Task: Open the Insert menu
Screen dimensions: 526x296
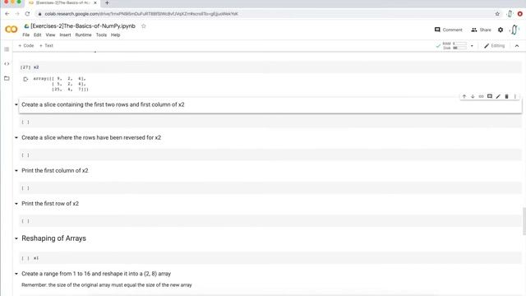Action: tap(65, 35)
